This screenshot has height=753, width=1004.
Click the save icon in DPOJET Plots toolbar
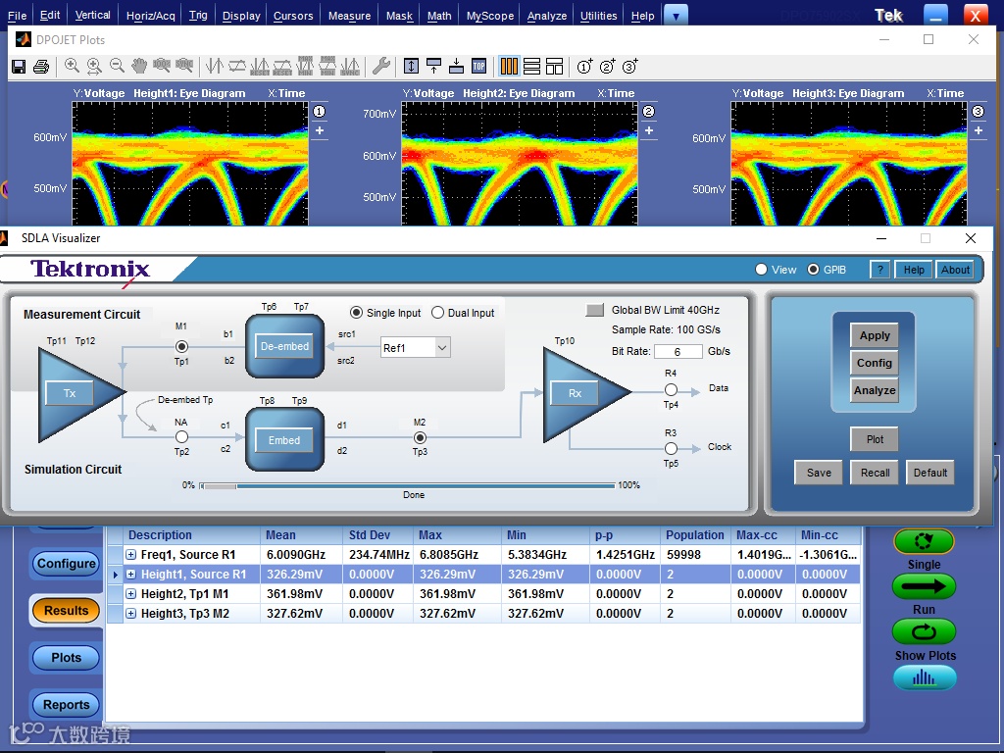coord(19,66)
